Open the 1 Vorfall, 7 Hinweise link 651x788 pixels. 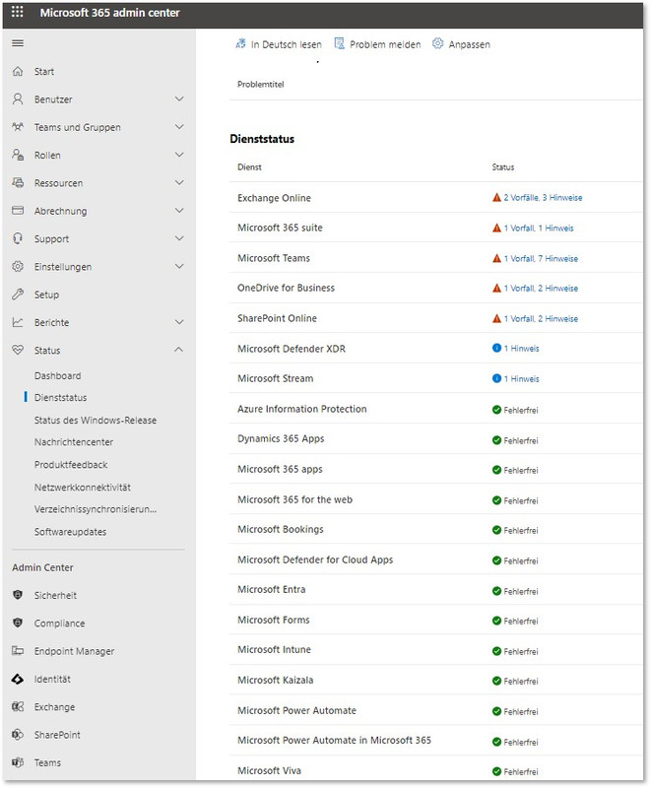pos(541,258)
